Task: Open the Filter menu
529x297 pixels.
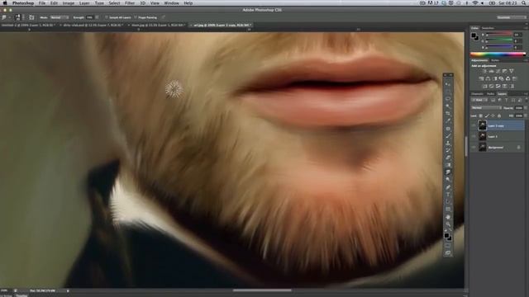Action: [x=130, y=3]
